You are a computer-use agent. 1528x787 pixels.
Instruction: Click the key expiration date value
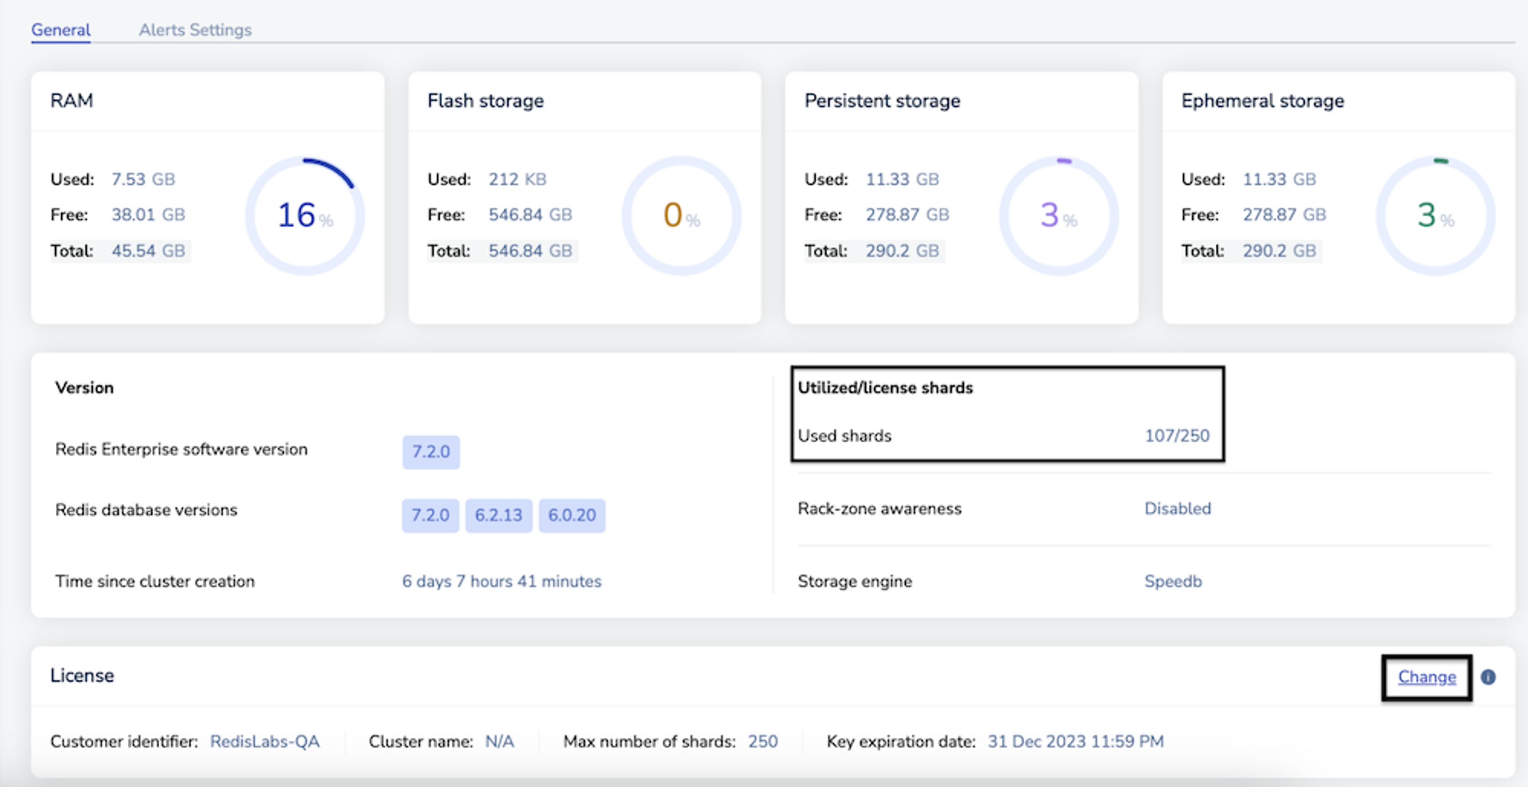tap(1076, 741)
